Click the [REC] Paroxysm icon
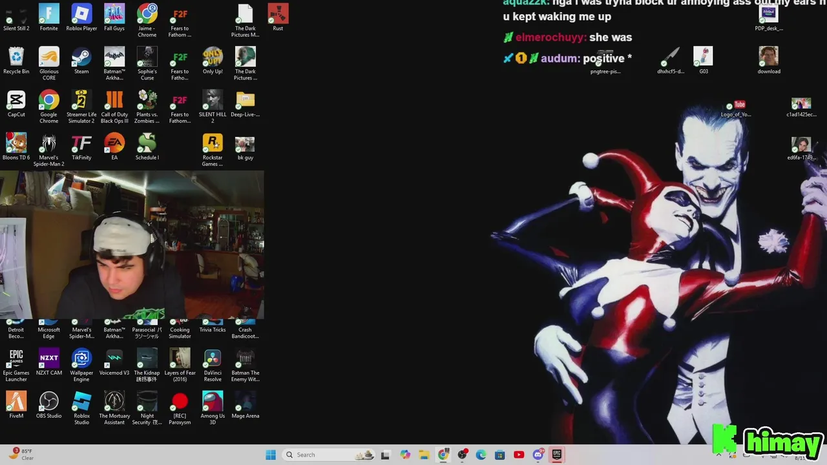Screen dimensions: 827x465 click(x=180, y=409)
